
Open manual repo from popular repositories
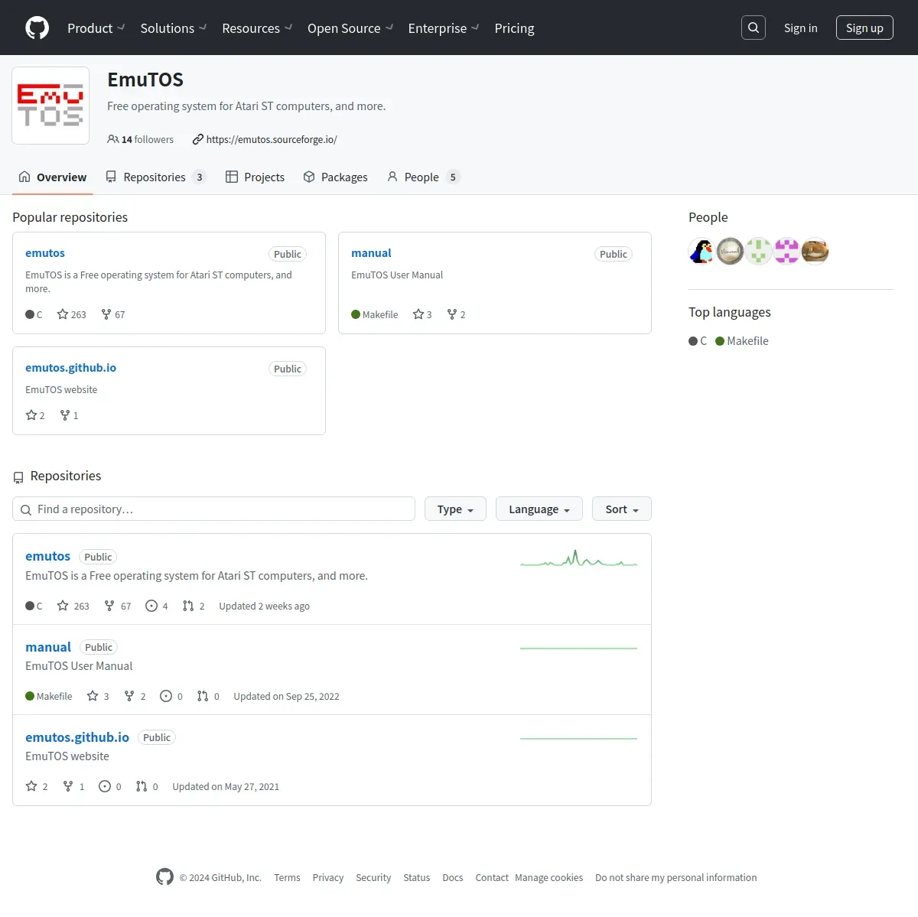371,253
